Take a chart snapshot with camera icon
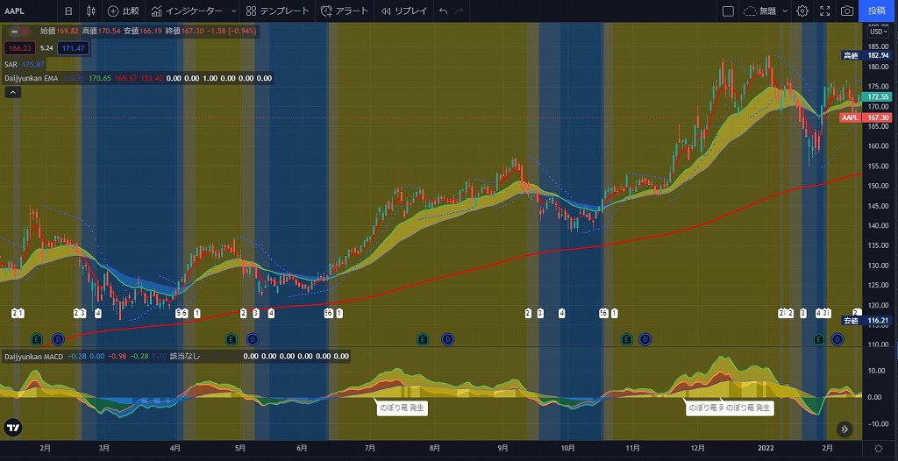898x461 pixels. (847, 11)
